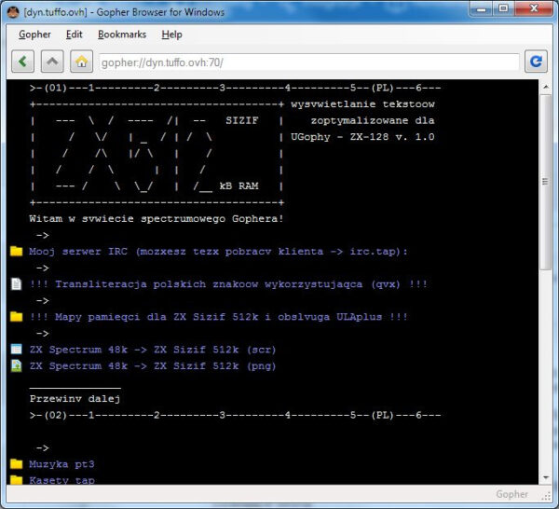This screenshot has width=559, height=509.
Task: Click the vertical scrollbar up arrow
Action: [547, 88]
